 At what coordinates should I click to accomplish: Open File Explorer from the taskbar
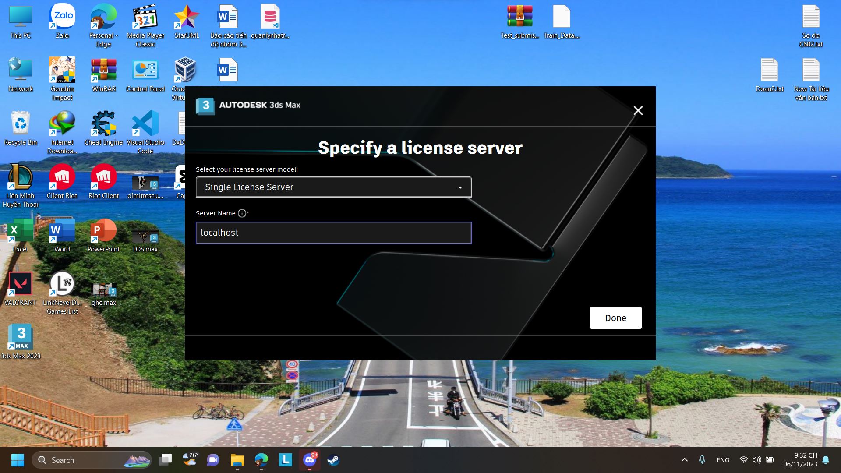coord(237,460)
